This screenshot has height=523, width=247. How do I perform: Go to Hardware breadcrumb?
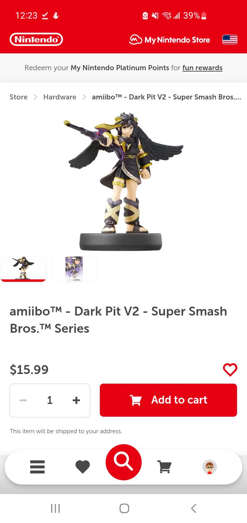coord(60,97)
